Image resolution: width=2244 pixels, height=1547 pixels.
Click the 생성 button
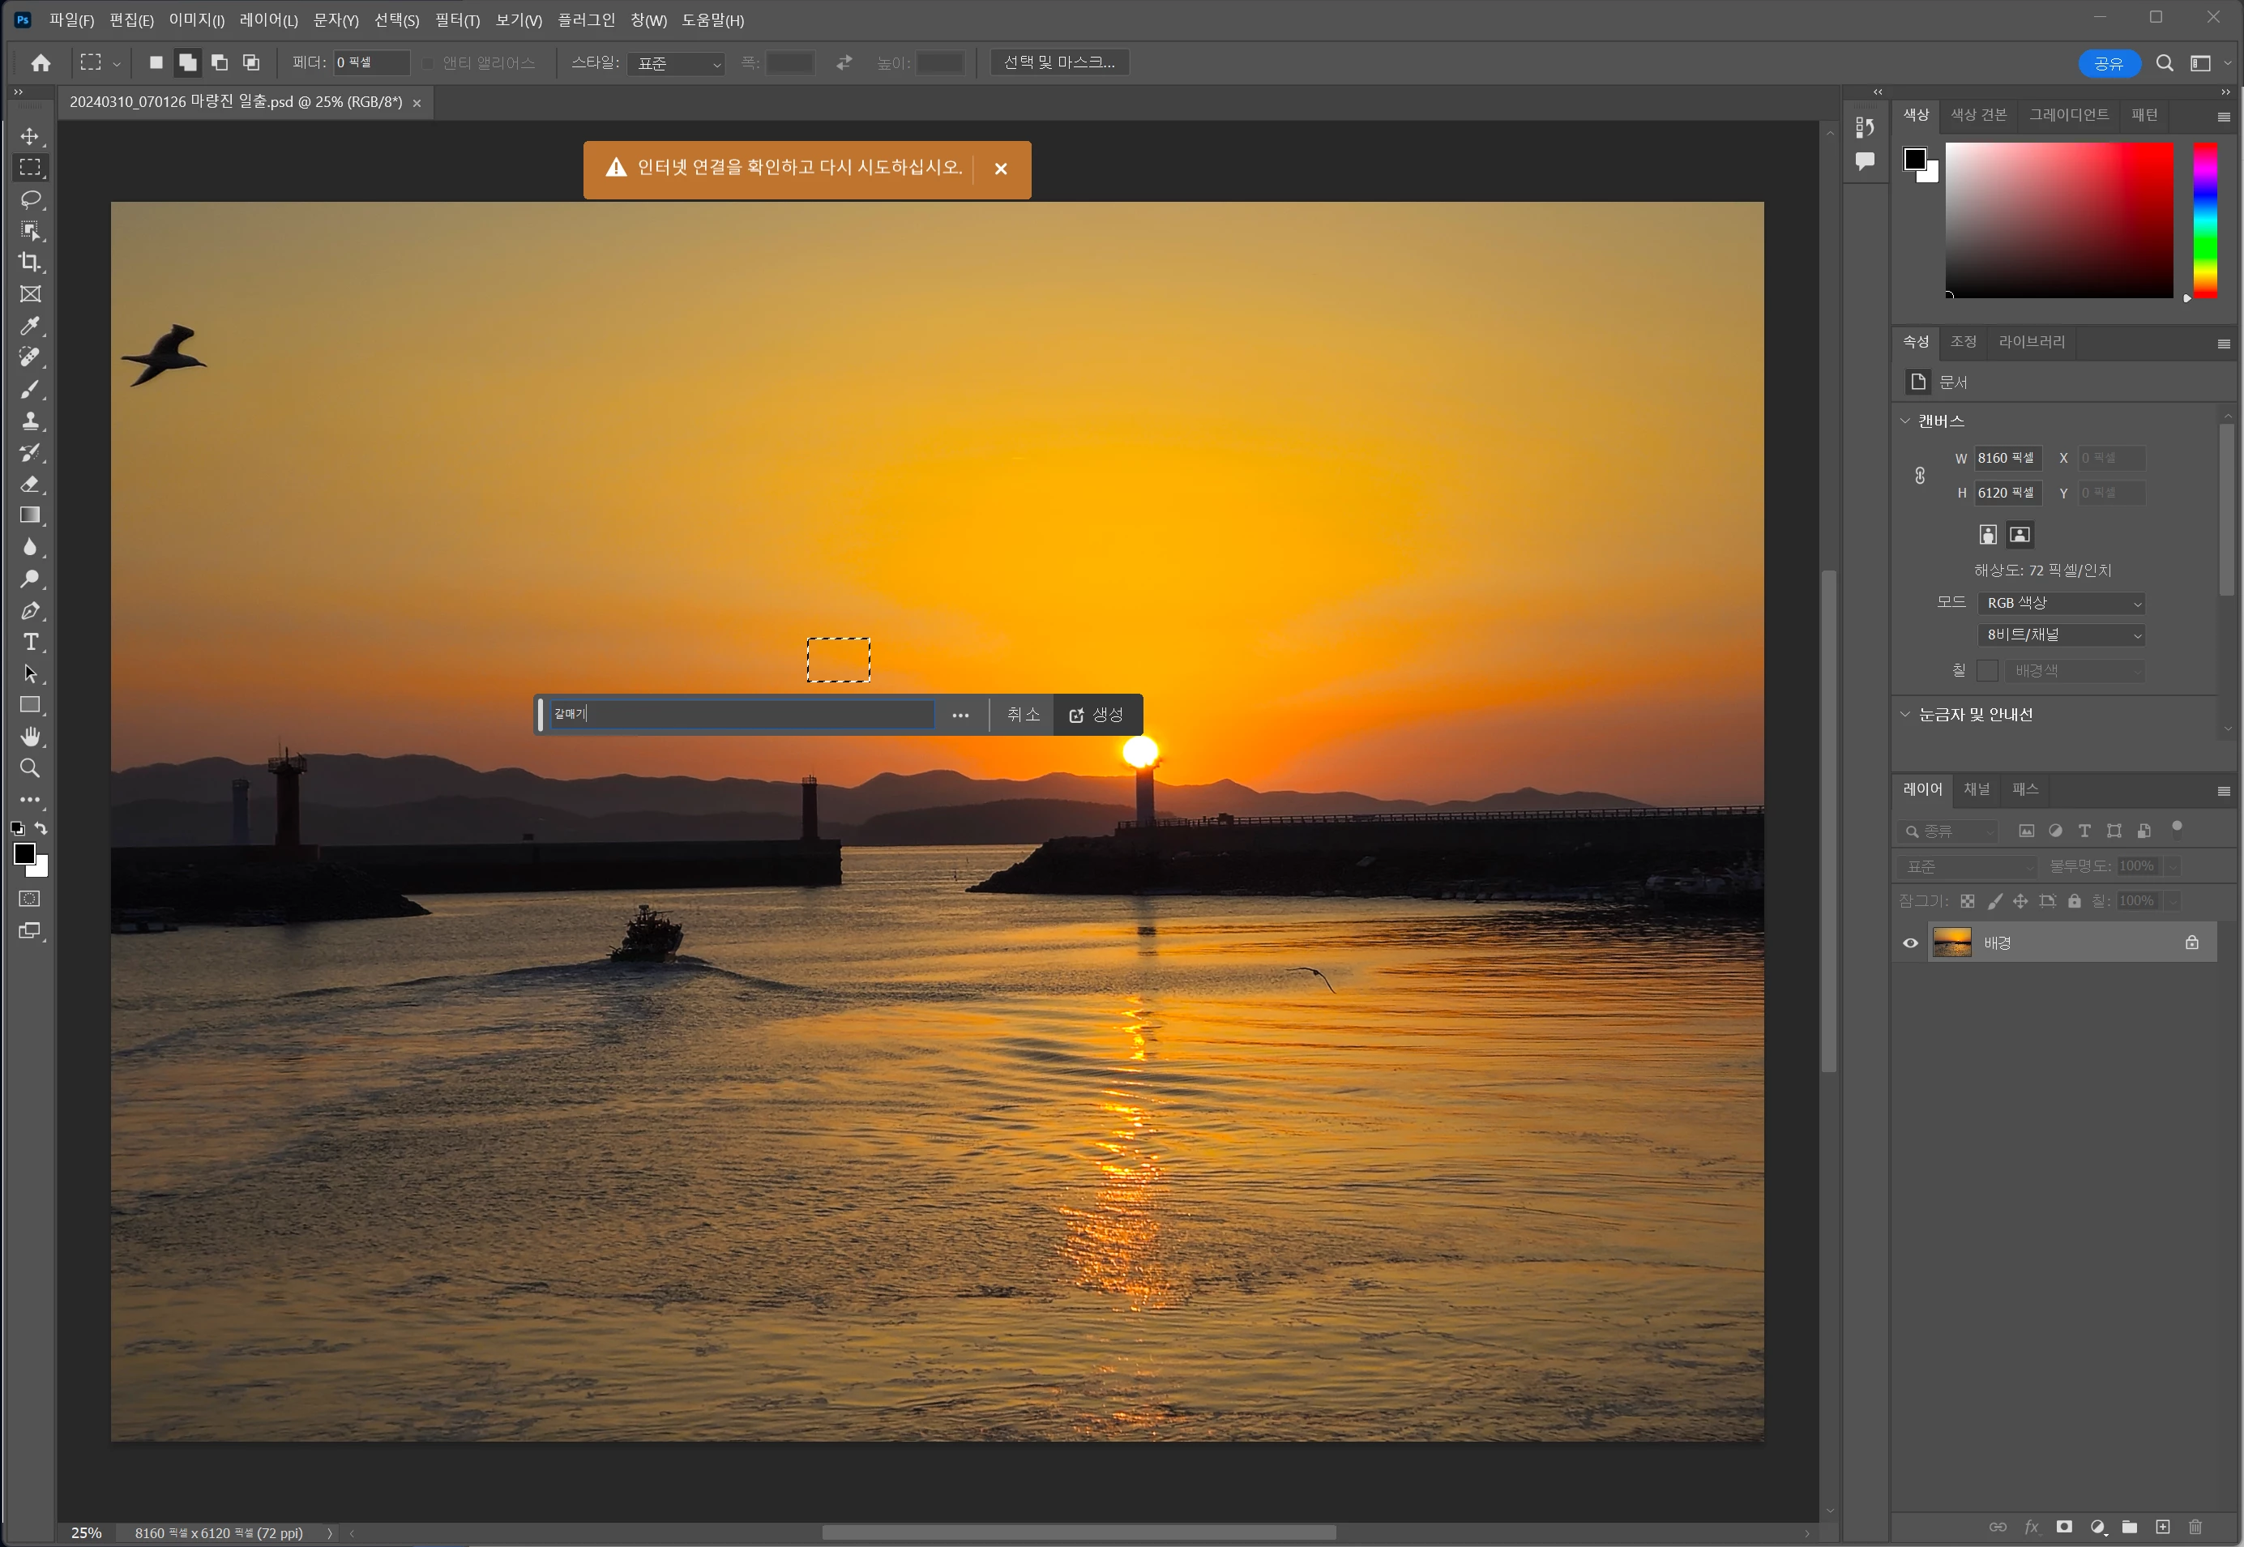click(x=1096, y=716)
